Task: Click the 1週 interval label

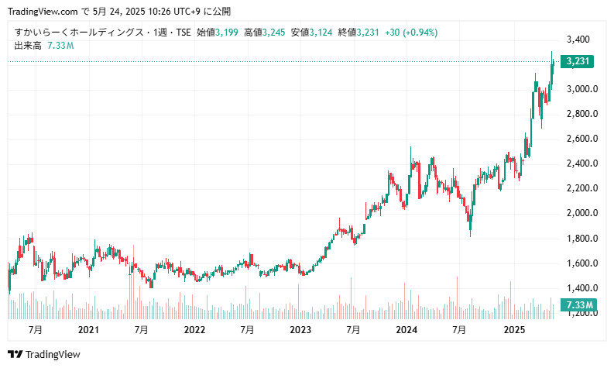Action: point(160,32)
